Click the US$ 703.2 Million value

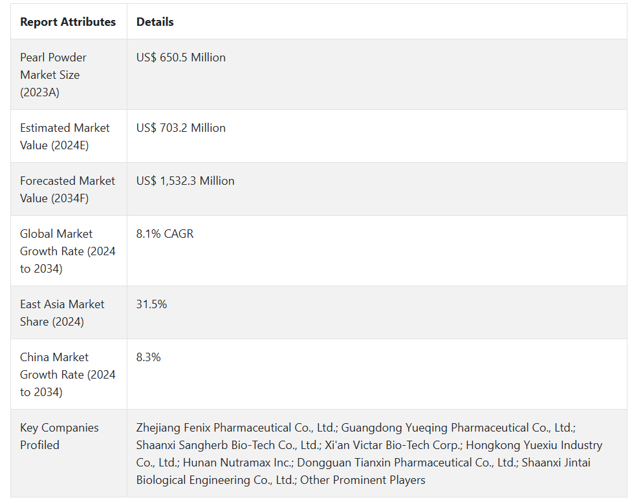pyautogui.click(x=180, y=128)
